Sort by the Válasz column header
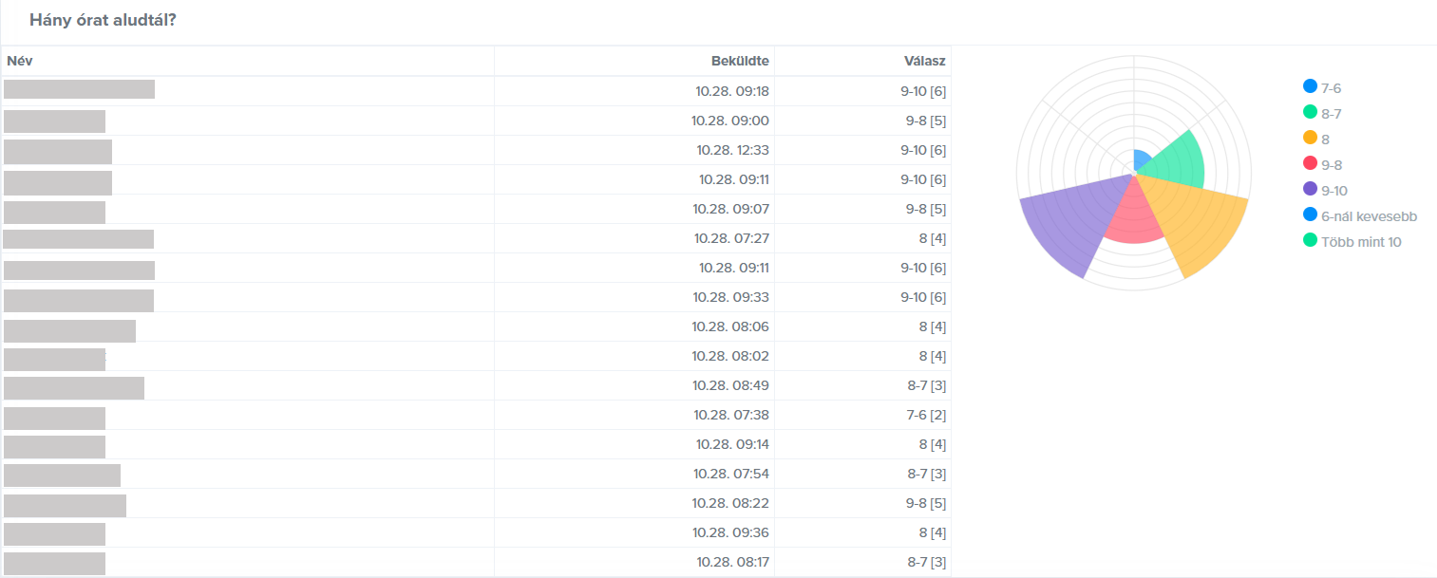Screen dimensions: 1437x578 pyautogui.click(x=924, y=62)
